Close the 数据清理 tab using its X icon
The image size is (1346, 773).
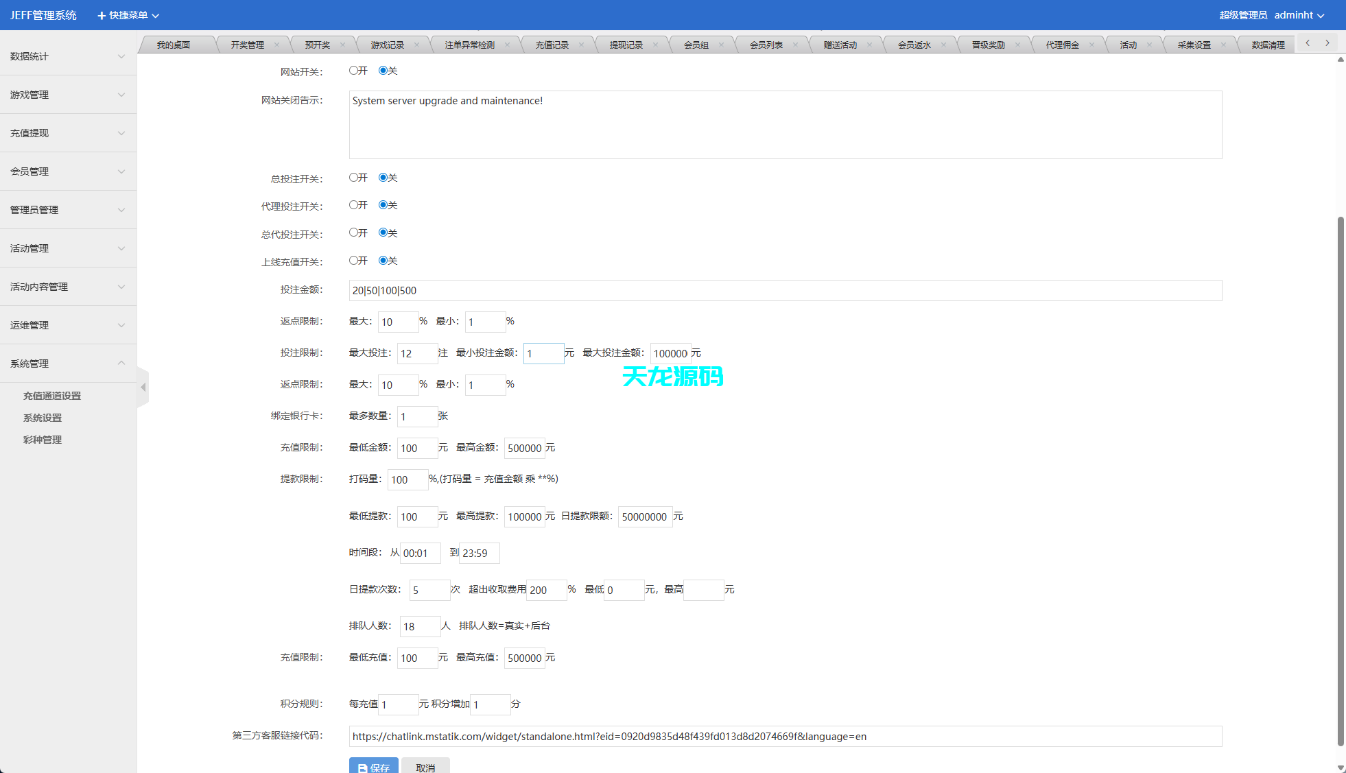1295,44
